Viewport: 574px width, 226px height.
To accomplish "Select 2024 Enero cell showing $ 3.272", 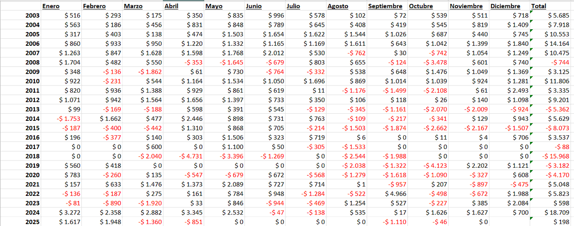I will [61, 213].
